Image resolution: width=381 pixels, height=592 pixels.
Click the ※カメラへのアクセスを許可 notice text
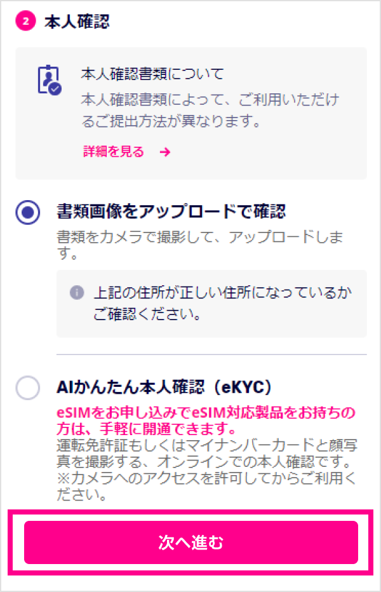click(206, 486)
